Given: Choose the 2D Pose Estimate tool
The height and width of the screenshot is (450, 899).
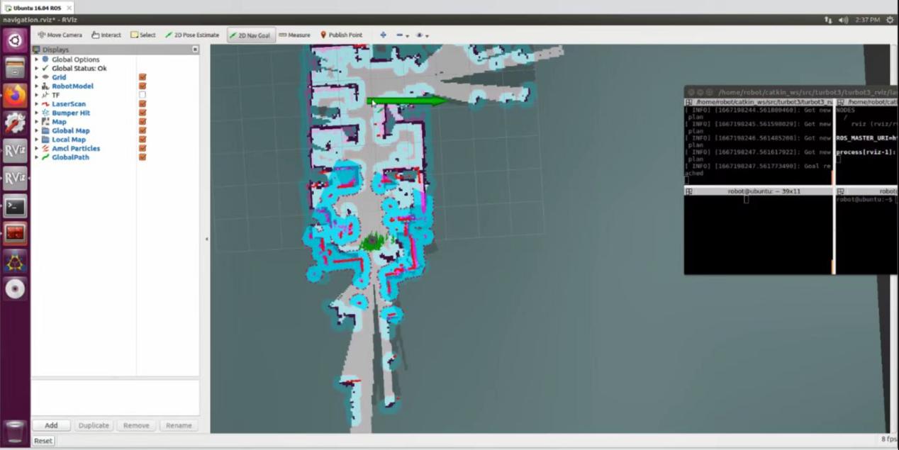Looking at the screenshot, I should [x=191, y=35].
